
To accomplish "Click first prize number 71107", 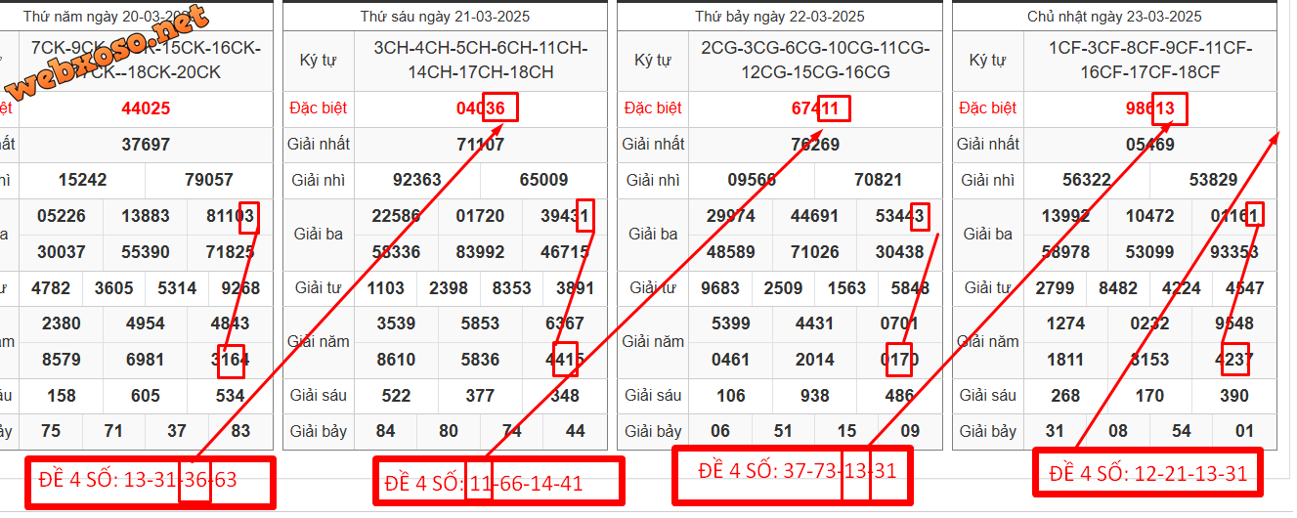I will 481,145.
